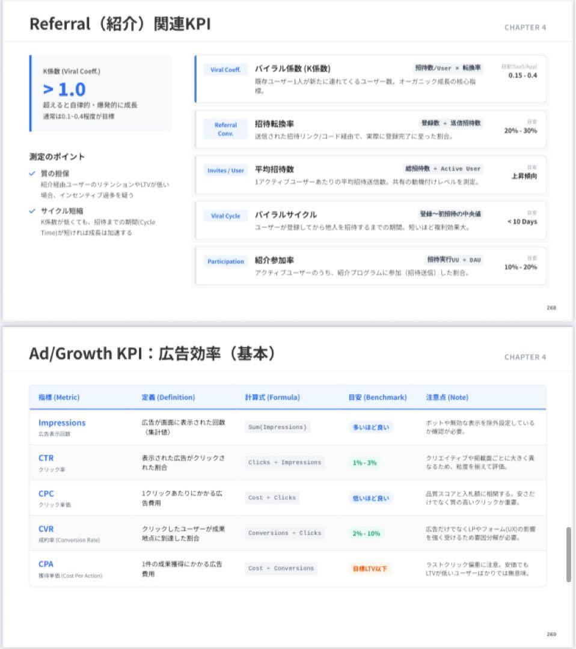This screenshot has width=576, height=649.
Task: Click the checkmark icon beside サイクル短縮
Action: pyautogui.click(x=32, y=211)
